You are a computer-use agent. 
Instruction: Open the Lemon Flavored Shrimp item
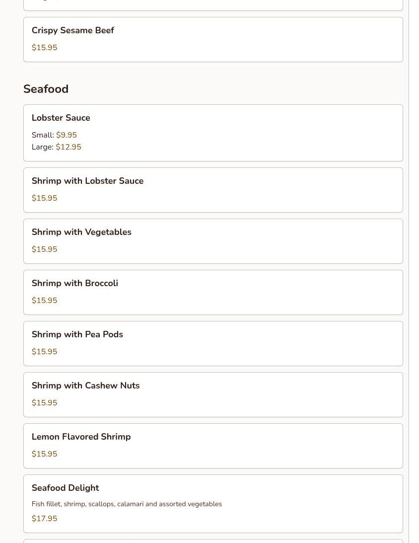81,437
